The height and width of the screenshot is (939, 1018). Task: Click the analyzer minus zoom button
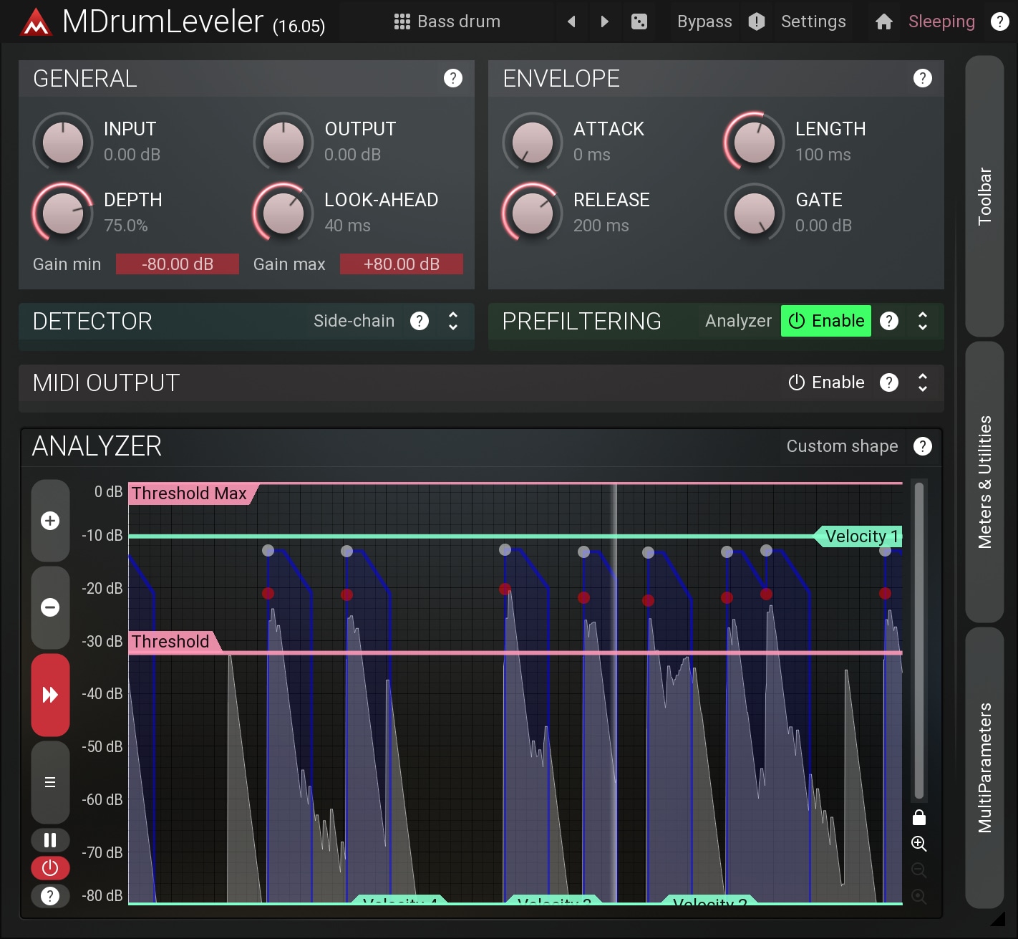50,607
